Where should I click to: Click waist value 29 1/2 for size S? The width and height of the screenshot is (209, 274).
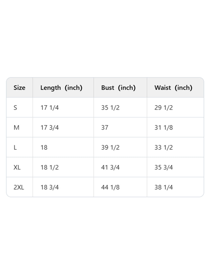pyautogui.click(x=164, y=108)
